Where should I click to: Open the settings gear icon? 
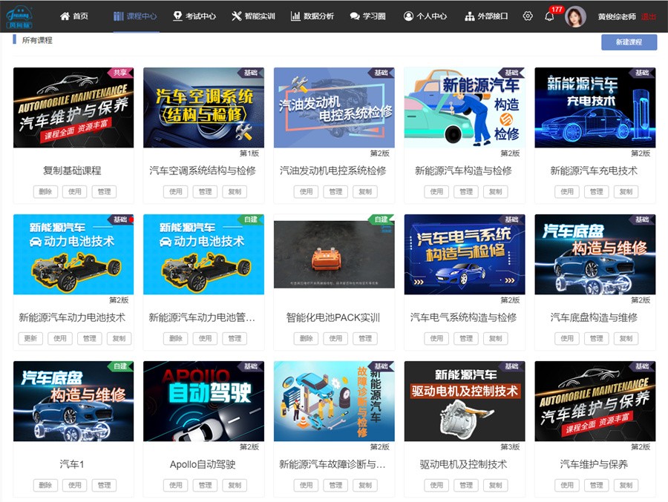coord(527,16)
